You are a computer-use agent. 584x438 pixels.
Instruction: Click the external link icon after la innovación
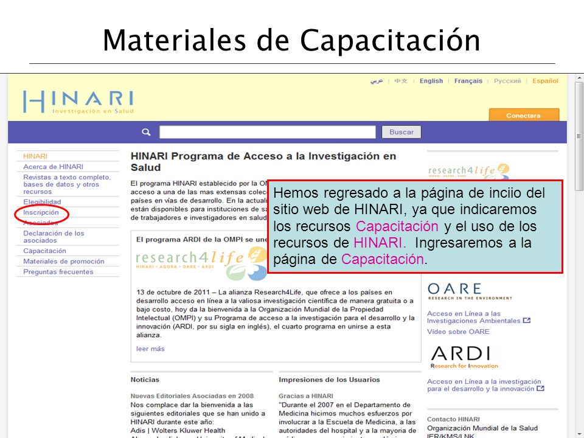coord(540,389)
